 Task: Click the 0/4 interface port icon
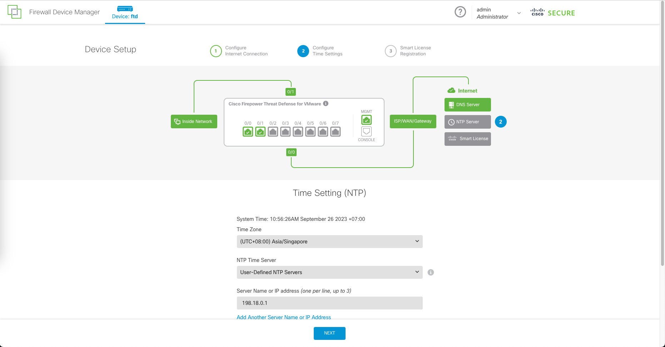coord(298,132)
